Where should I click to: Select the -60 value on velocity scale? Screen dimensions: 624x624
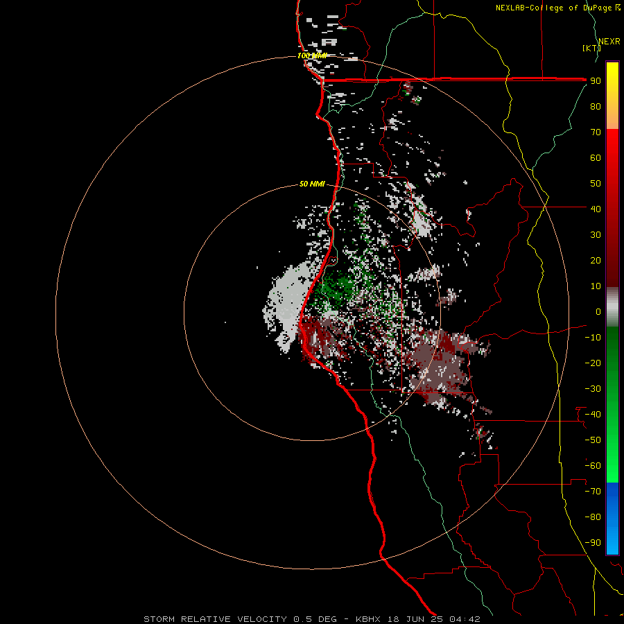[x=593, y=466]
